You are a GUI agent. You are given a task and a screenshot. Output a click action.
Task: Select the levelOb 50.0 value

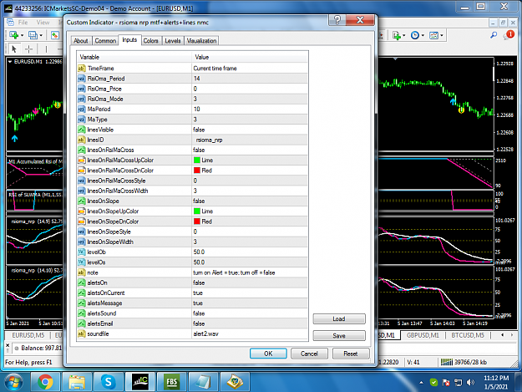(x=250, y=252)
